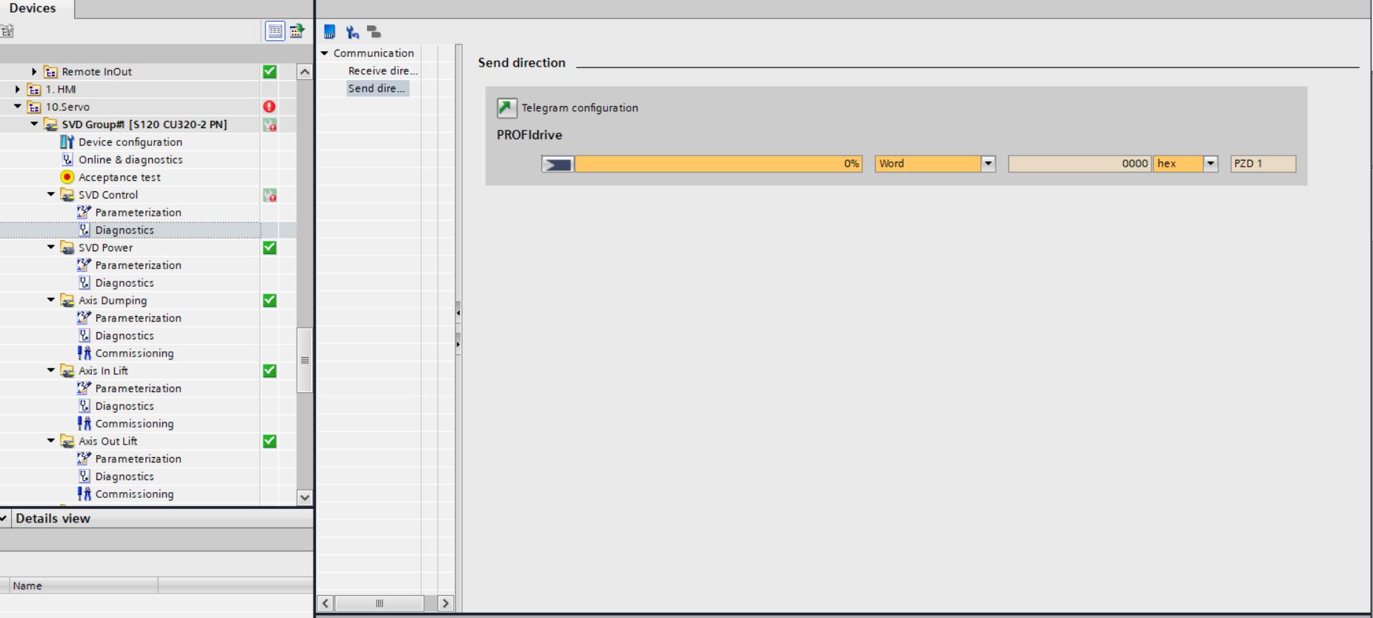The width and height of the screenshot is (1373, 618).
Task: Click the green check on Remote InOut row
Action: pyautogui.click(x=270, y=72)
